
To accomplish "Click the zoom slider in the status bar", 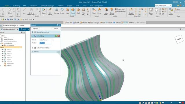I will click(x=171, y=103).
